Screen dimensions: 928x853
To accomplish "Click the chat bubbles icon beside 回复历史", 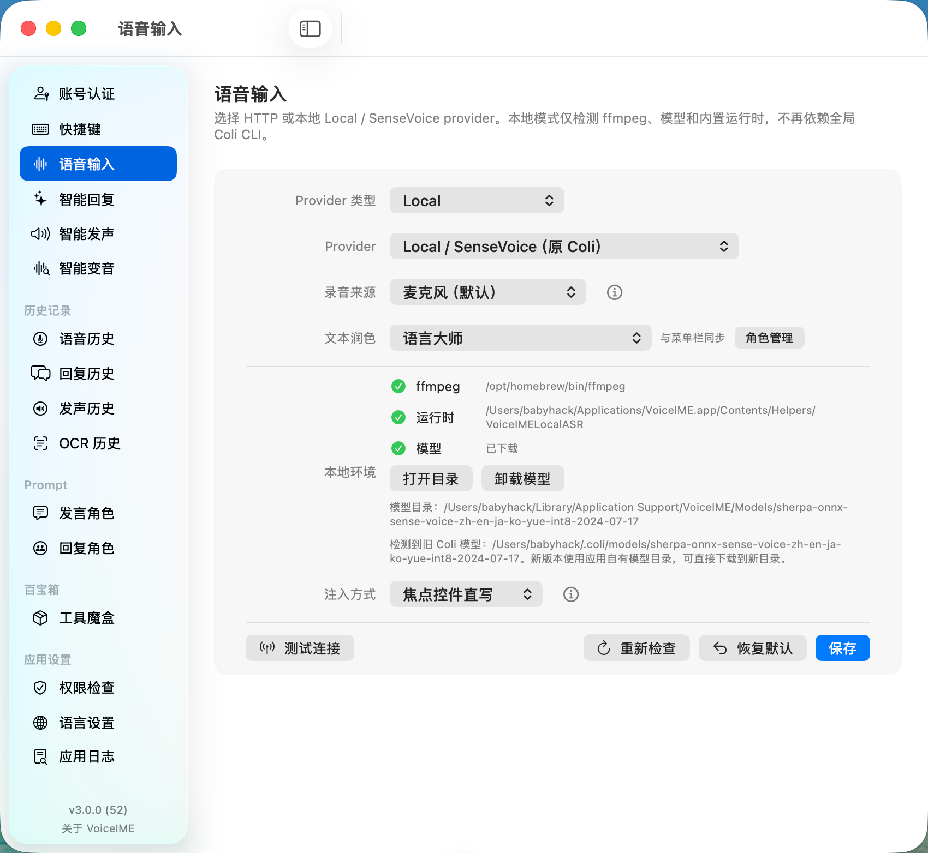I will click(x=40, y=374).
